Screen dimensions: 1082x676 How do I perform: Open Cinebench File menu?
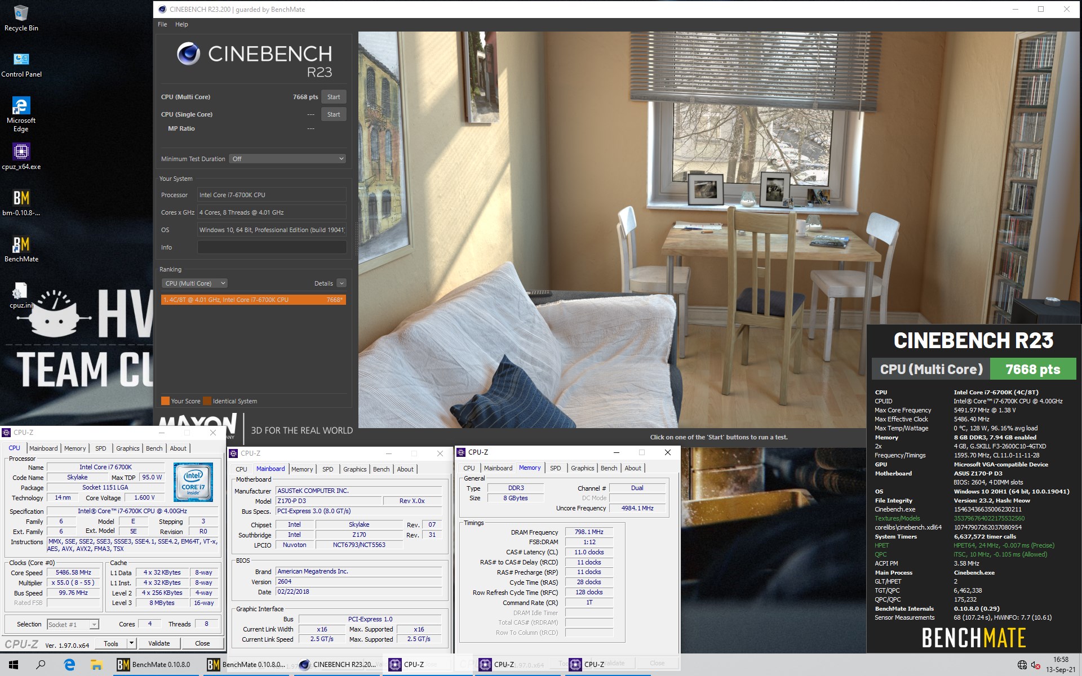162,24
